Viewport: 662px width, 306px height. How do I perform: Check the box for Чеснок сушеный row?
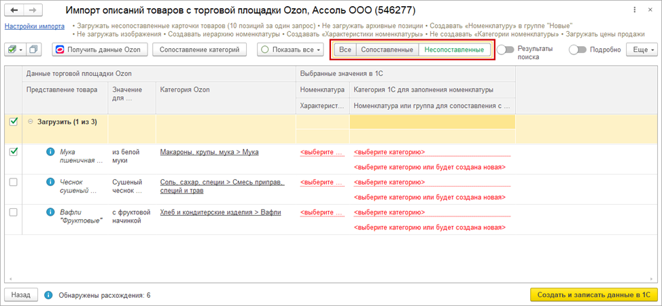pos(14,182)
